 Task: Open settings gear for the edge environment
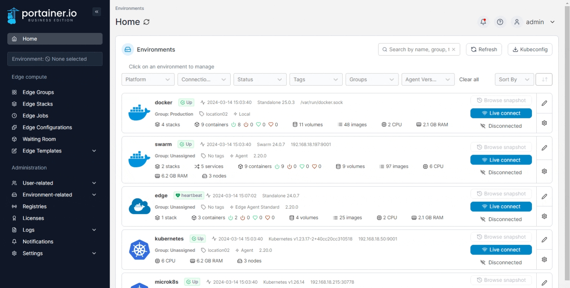tap(544, 216)
